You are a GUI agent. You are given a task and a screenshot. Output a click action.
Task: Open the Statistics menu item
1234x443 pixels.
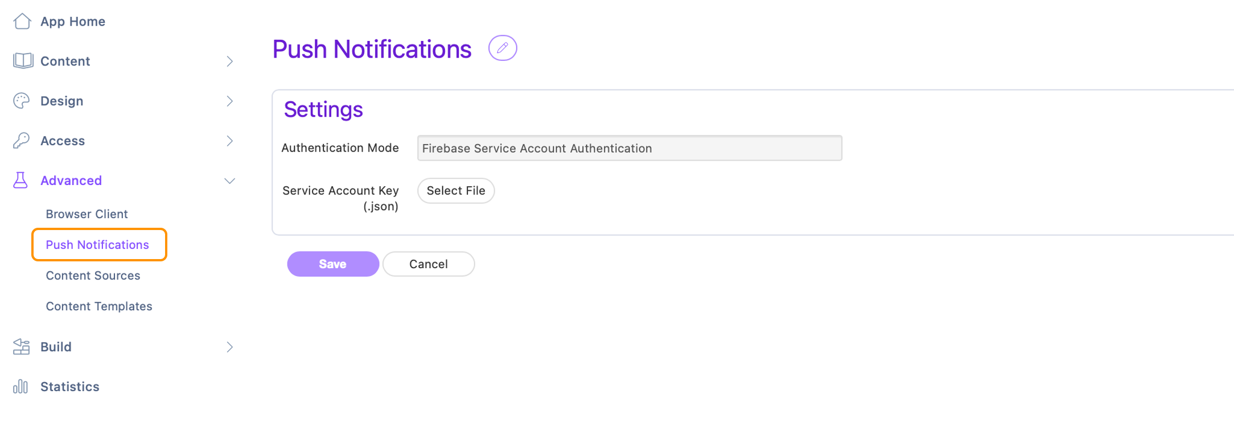(x=70, y=387)
